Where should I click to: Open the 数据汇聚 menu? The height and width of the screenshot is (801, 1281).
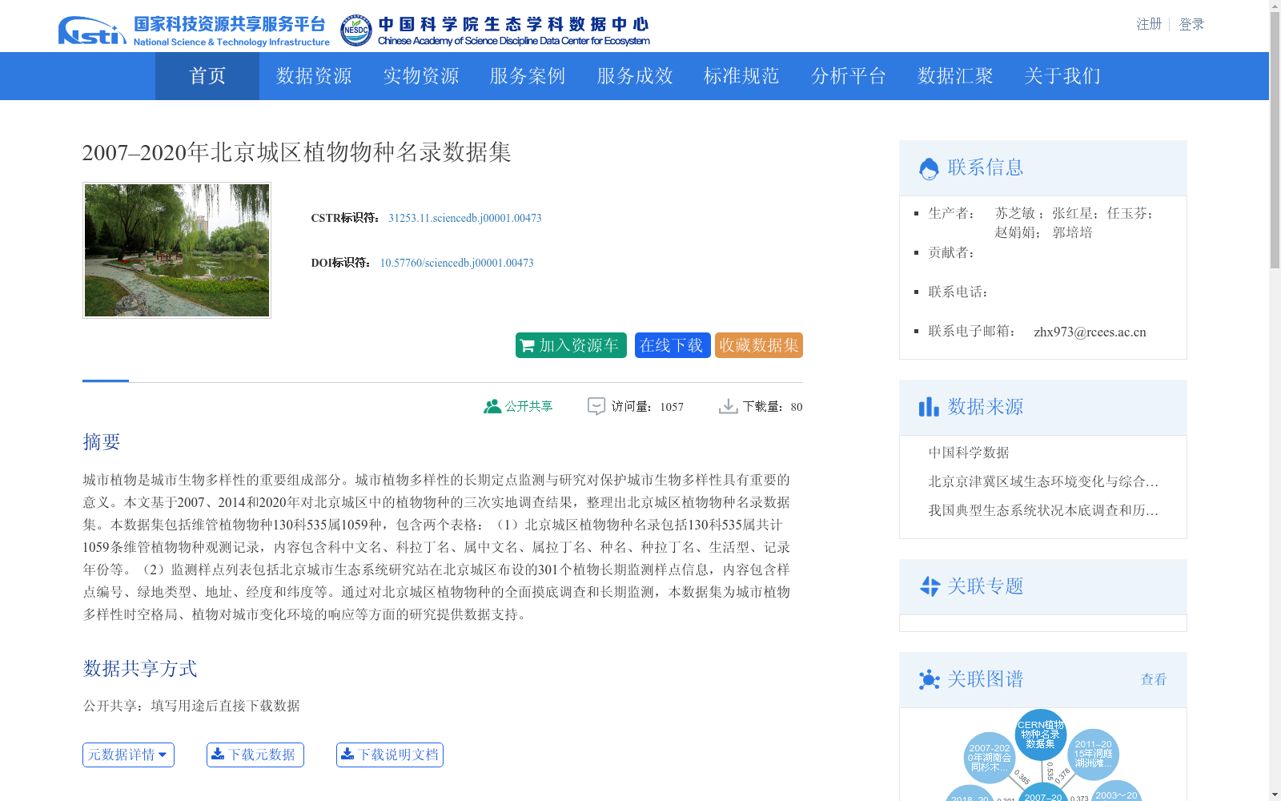click(955, 76)
